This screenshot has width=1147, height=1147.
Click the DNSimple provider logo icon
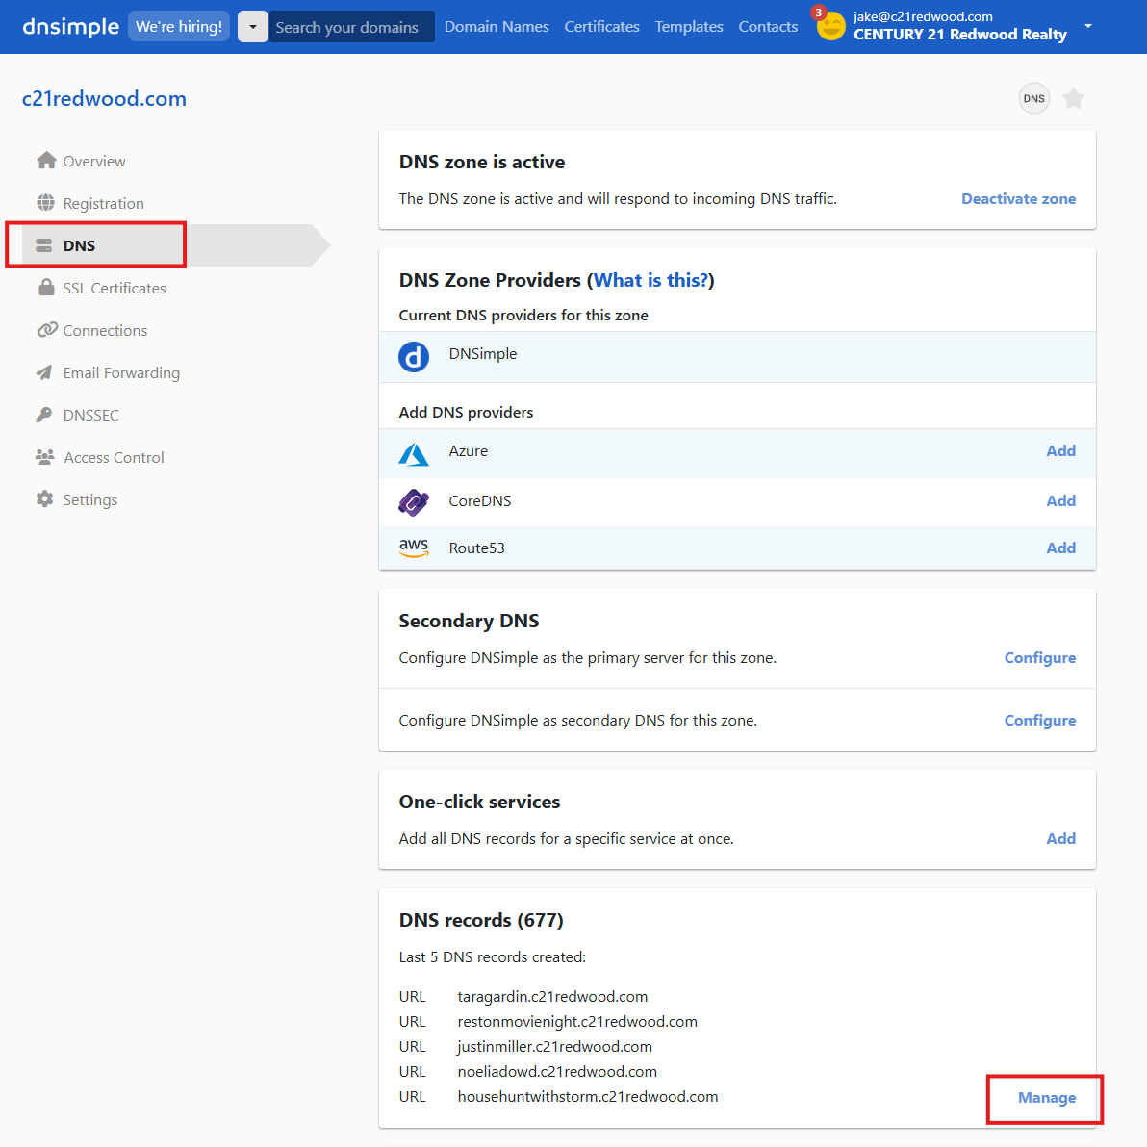point(414,357)
